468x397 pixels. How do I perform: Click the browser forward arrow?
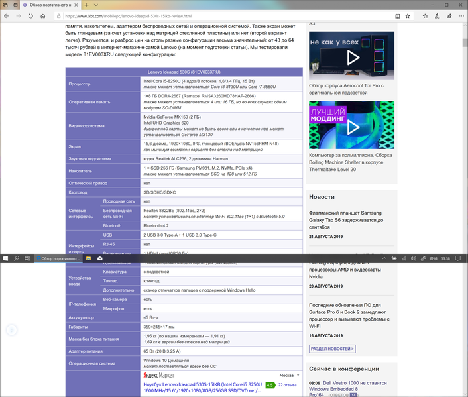pos(19,16)
